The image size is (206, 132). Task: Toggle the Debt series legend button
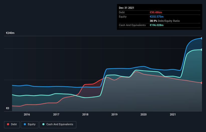click(x=12, y=124)
